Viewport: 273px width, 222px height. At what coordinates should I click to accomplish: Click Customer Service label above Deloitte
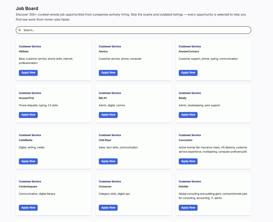coord(190,182)
